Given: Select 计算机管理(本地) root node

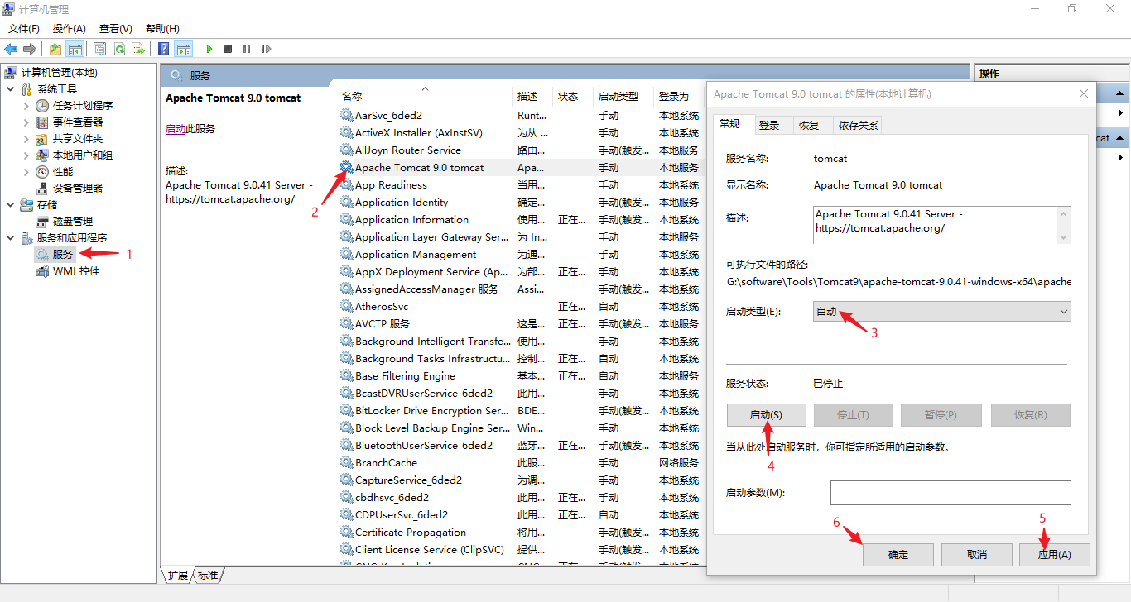Looking at the screenshot, I should (59, 72).
